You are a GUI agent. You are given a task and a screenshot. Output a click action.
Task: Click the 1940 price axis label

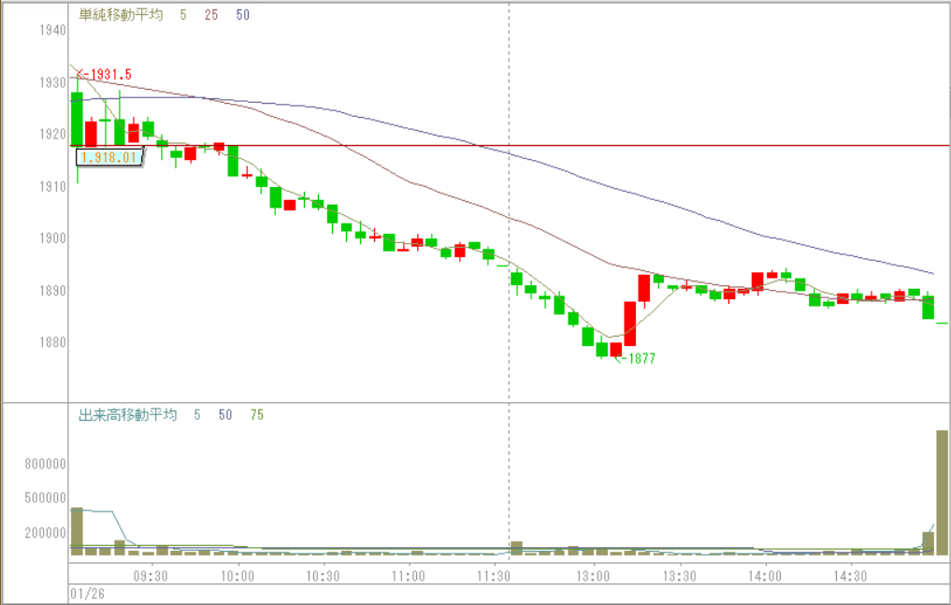pos(52,30)
